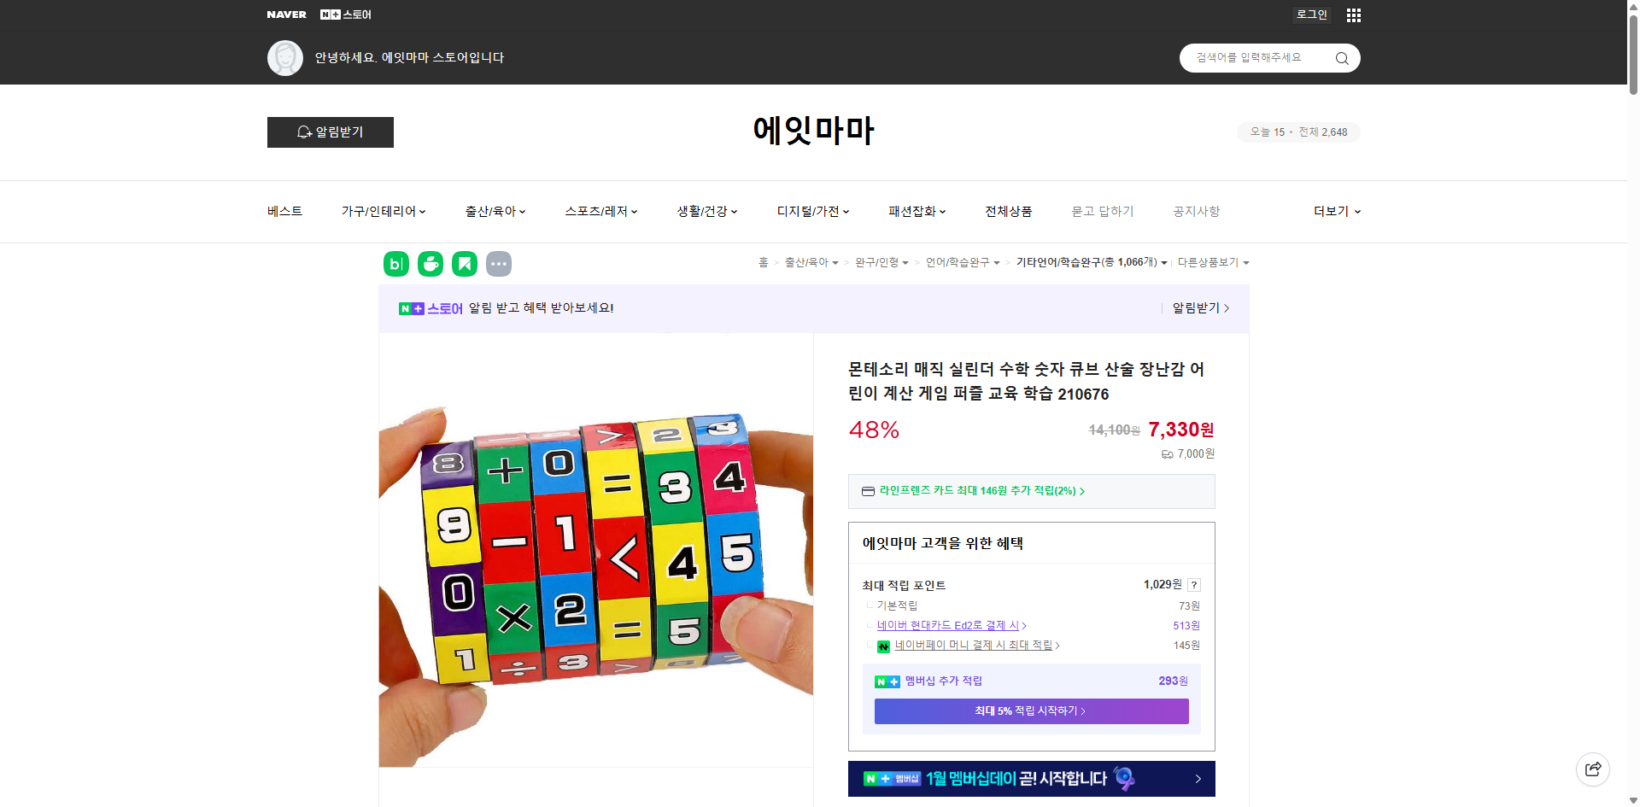The image size is (1640, 807).
Task: Click the question mark help icon beside 최대 적립 포인트
Action: pos(1194,585)
